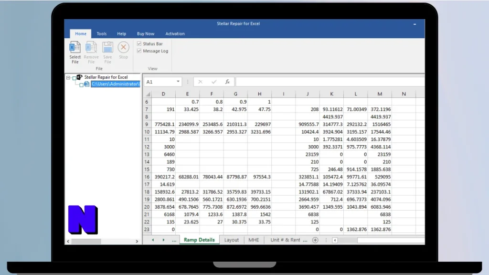Select the Stellar Repair for Excel tree root
Viewport: 489px width, 275px height.
[106, 77]
